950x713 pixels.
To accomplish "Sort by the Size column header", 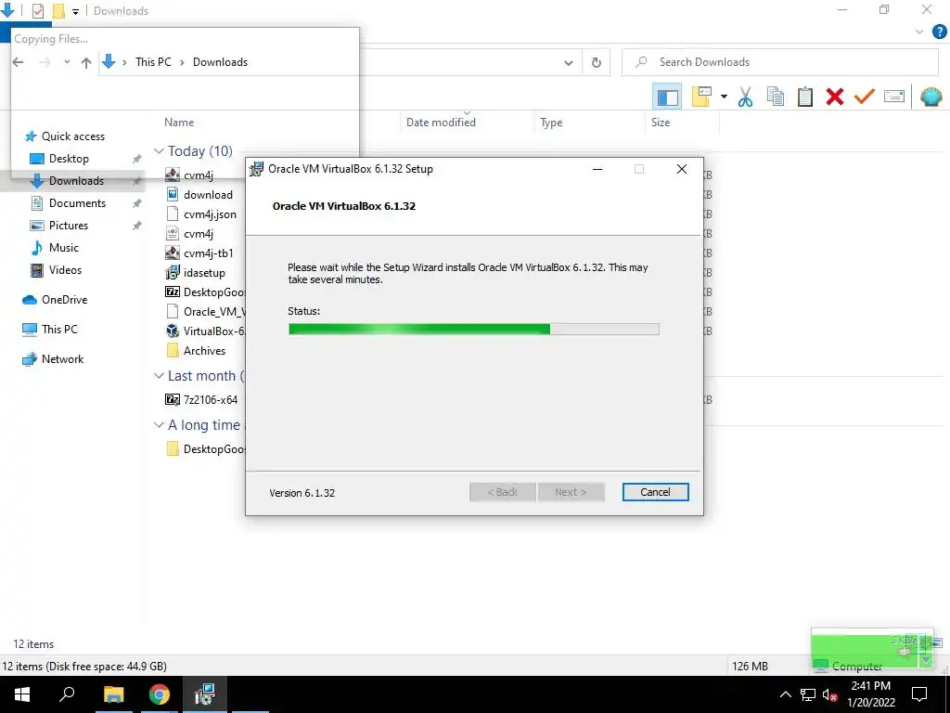I will (661, 122).
